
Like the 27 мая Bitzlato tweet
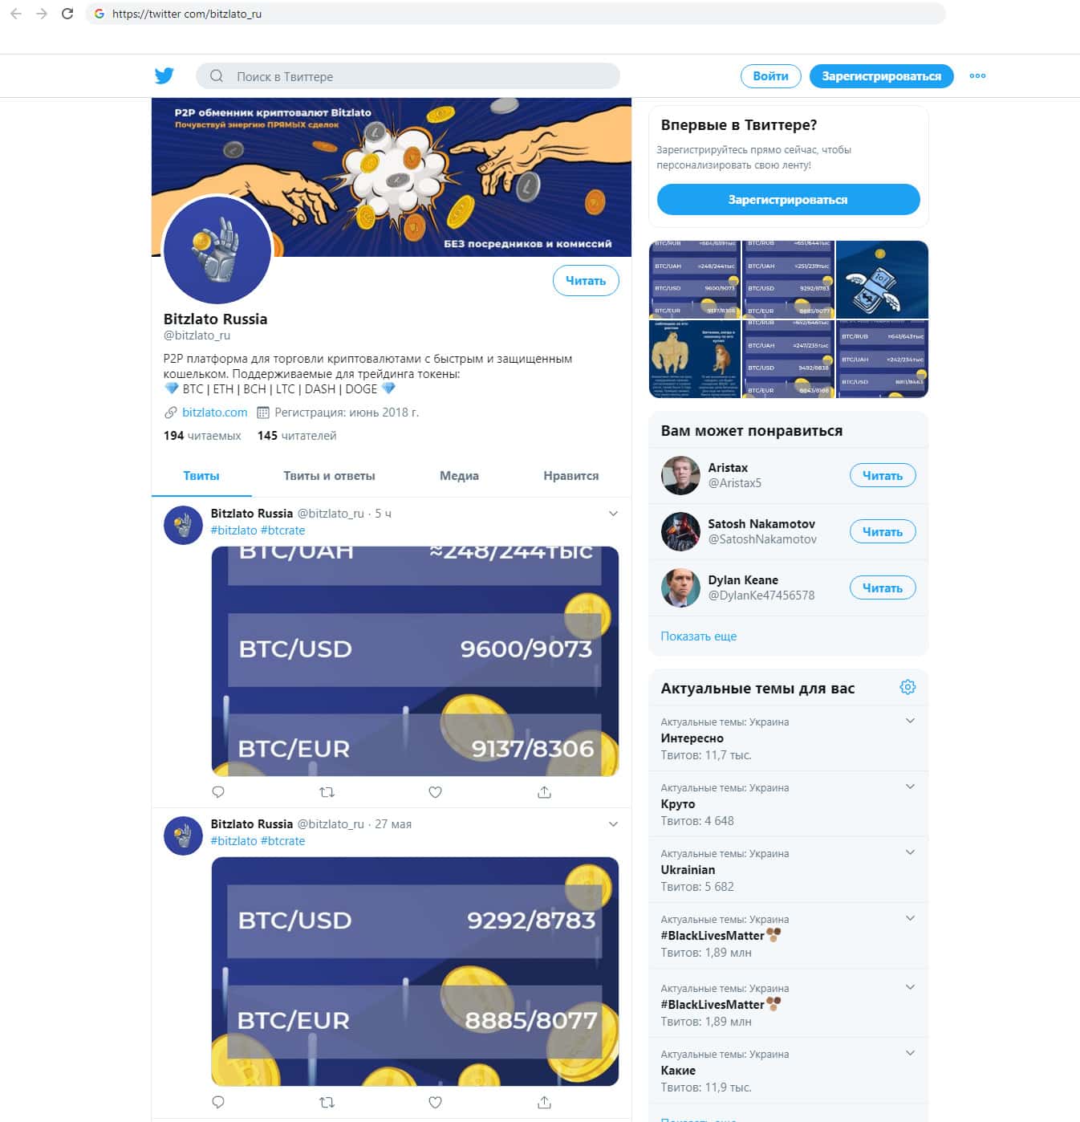(x=435, y=1103)
